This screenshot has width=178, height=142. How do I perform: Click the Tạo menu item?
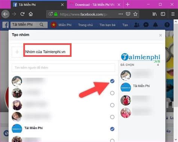pyautogui.click(x=125, y=25)
